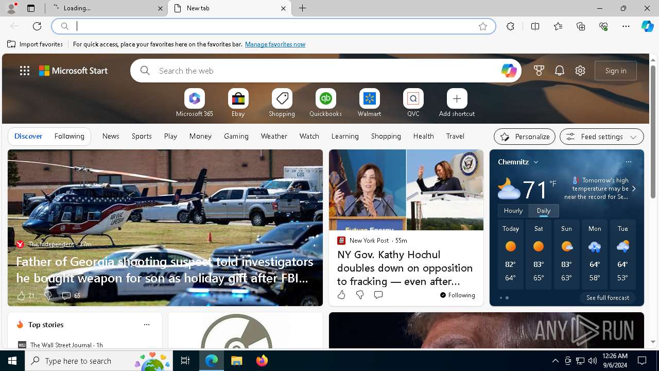Screen dimensions: 659x371
Task: Dislike the Kathy Hochul article
Action: coord(360,295)
